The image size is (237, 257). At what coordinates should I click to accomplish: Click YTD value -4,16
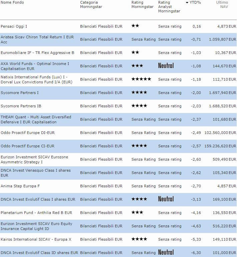pyautogui.click(x=196, y=213)
